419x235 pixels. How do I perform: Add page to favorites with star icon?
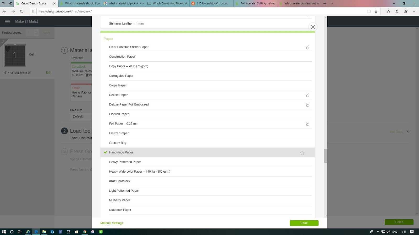click(x=376, y=11)
